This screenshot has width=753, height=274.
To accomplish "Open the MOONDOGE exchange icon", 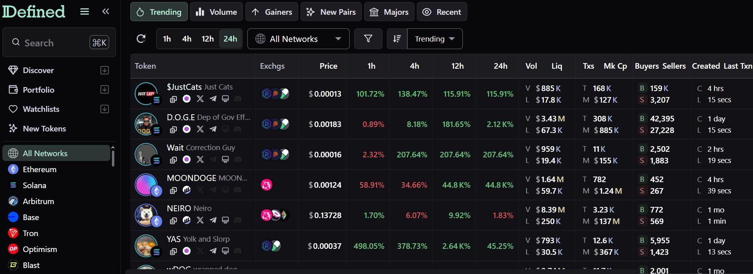I will [267, 185].
